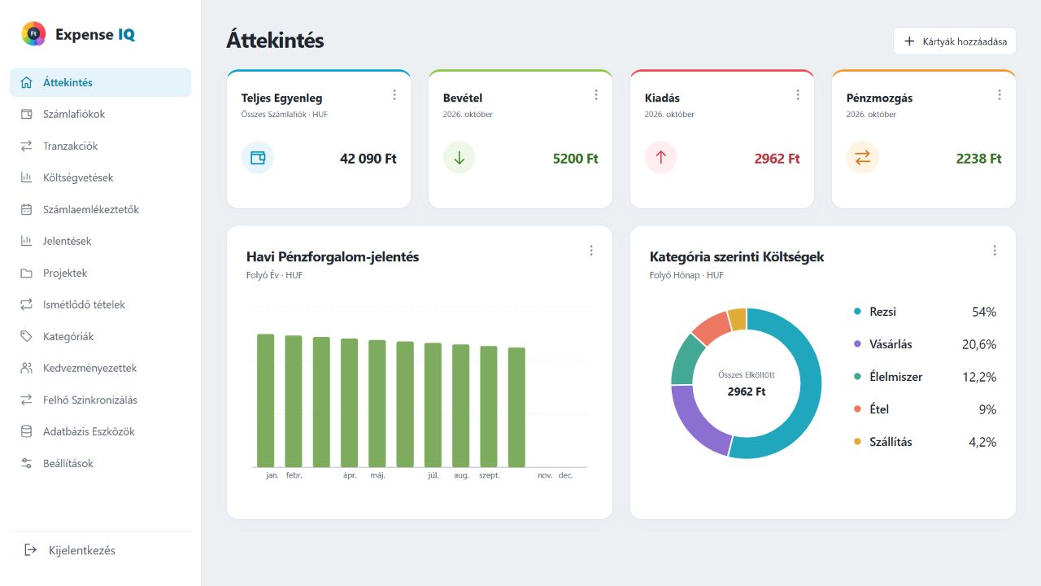Click the chart icon beside Költségvetések

(27, 177)
